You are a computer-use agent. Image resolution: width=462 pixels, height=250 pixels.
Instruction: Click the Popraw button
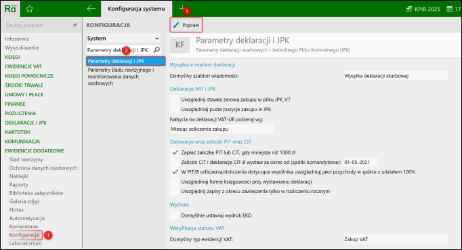click(x=186, y=25)
